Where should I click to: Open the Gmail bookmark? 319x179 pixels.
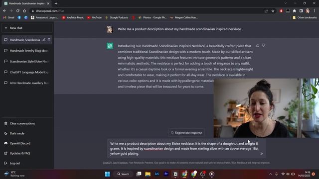pos(9,18)
